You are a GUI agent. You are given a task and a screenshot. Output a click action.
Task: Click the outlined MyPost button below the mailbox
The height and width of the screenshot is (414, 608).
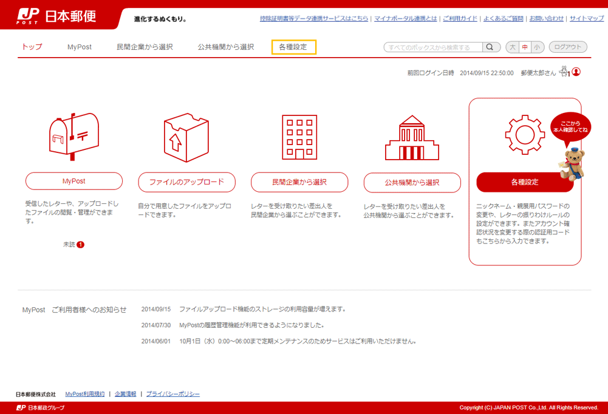[74, 181]
